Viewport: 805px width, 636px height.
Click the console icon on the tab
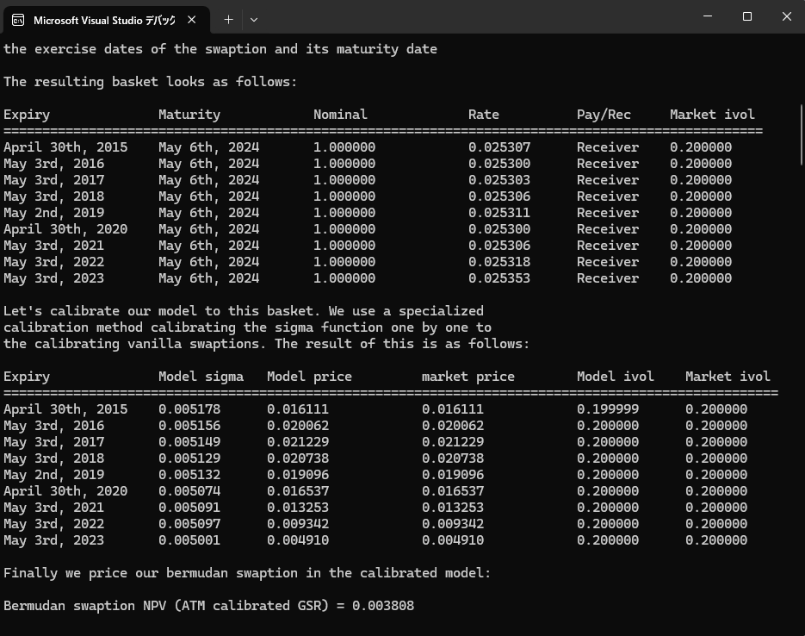pos(18,20)
